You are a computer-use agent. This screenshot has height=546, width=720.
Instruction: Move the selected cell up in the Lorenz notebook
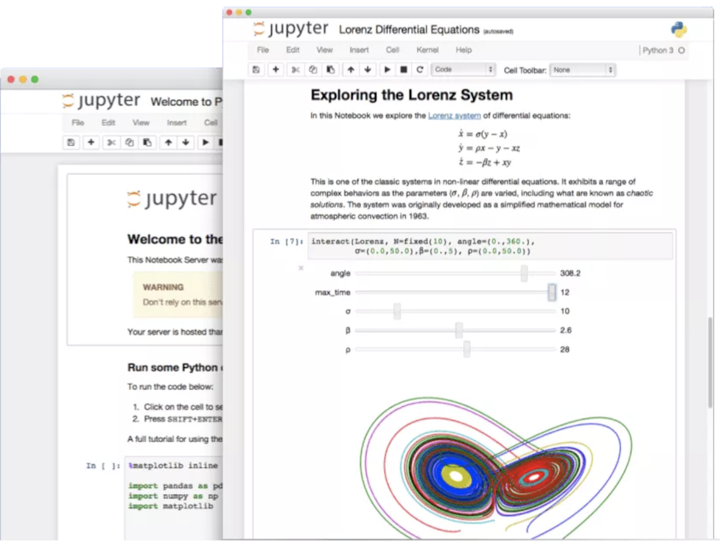(351, 69)
